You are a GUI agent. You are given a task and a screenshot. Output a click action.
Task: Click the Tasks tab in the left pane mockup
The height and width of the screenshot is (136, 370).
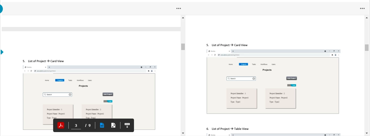click(x=70, y=80)
